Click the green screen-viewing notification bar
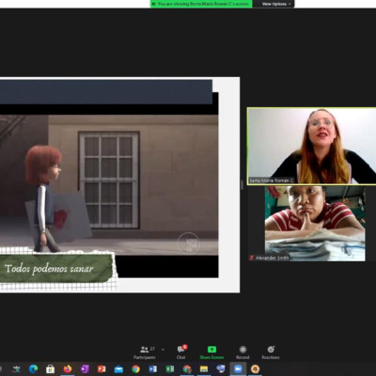The image size is (376, 376). pyautogui.click(x=201, y=4)
